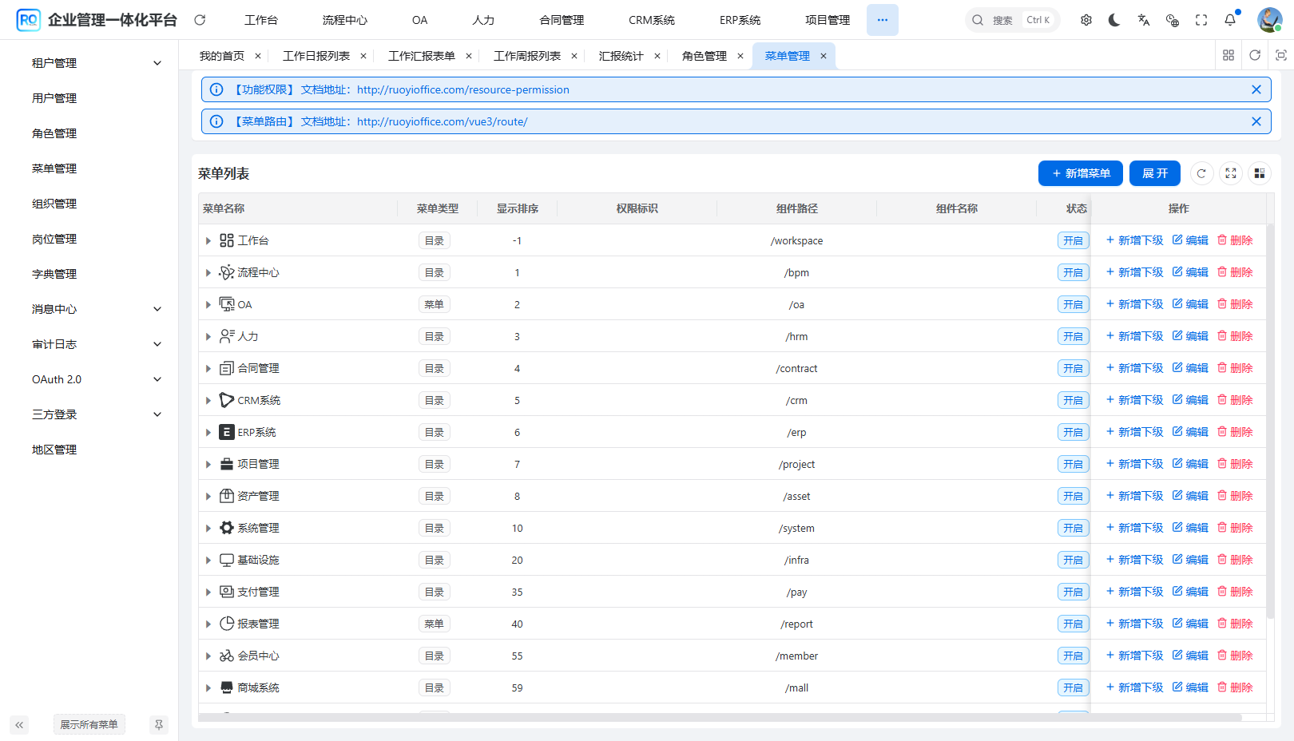Enter fullscreen via the fullscreen icon

pos(1201,19)
